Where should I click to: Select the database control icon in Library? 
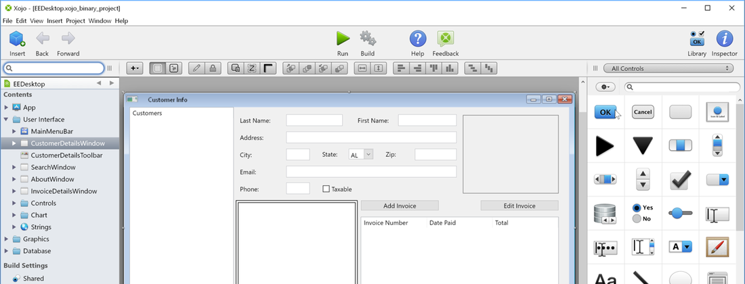click(605, 214)
